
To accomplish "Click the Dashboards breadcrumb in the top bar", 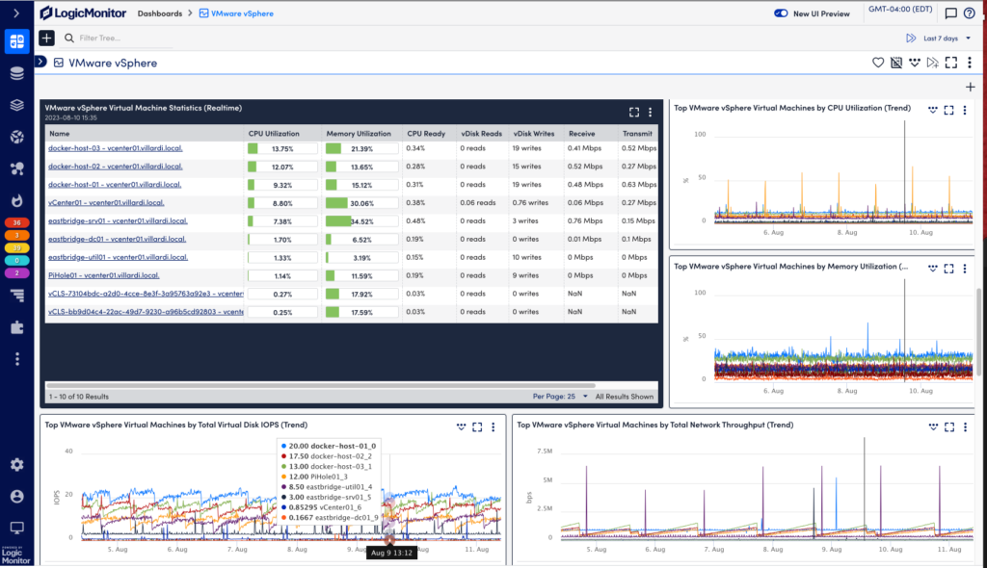I will pos(160,13).
